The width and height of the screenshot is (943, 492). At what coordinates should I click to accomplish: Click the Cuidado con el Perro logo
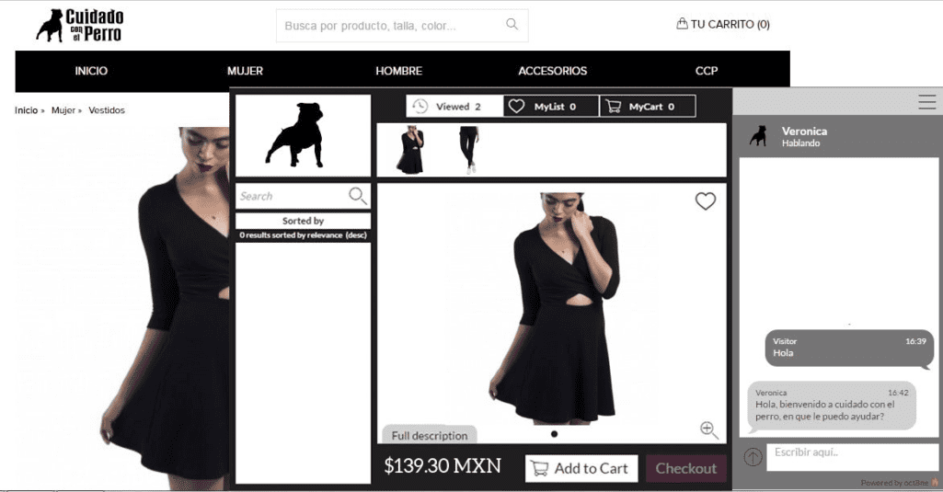click(x=79, y=26)
